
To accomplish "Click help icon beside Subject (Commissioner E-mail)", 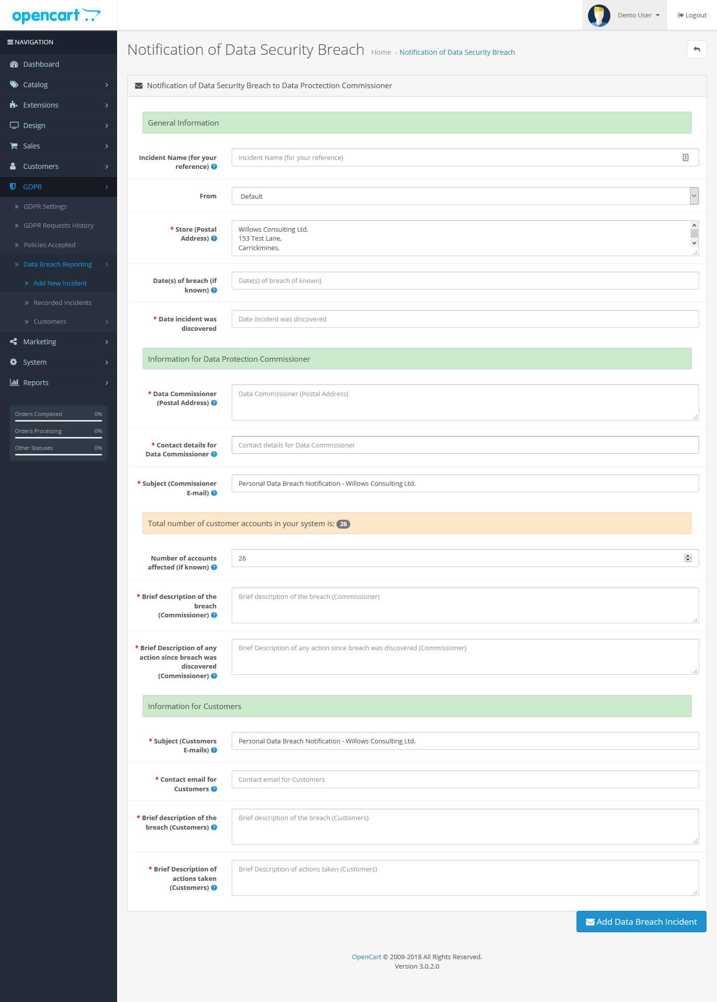I will (214, 493).
